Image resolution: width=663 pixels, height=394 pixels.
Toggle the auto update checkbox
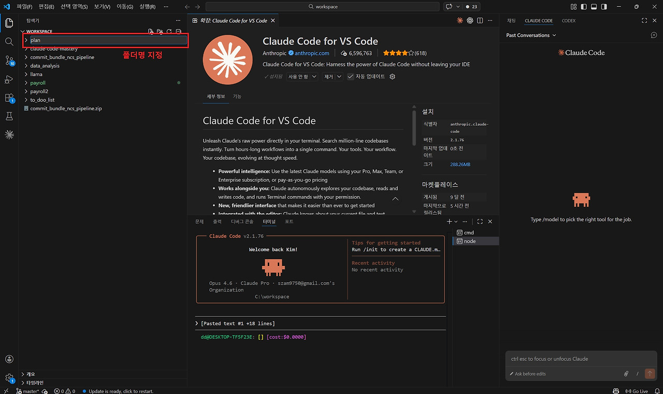(x=351, y=77)
